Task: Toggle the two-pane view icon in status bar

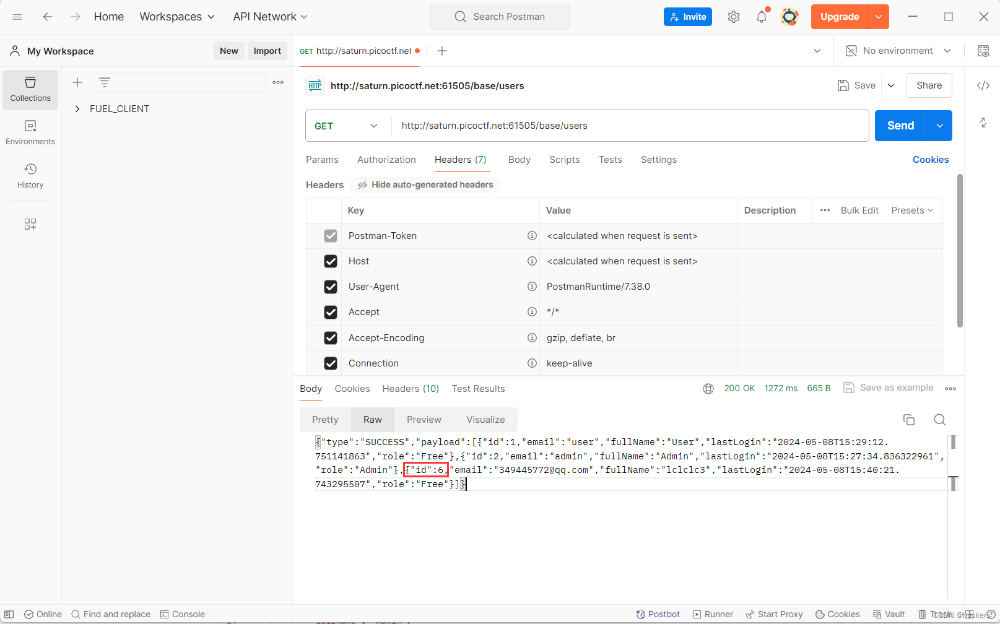Action: 9,614
